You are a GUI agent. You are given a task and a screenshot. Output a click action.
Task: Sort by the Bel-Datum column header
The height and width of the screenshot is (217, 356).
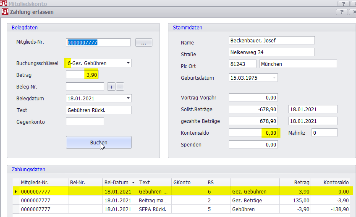[x=120, y=183]
